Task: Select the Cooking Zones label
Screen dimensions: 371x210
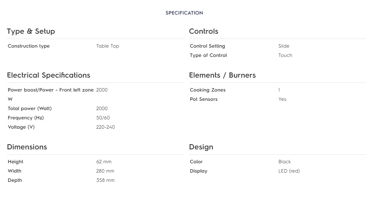Action: click(208, 90)
